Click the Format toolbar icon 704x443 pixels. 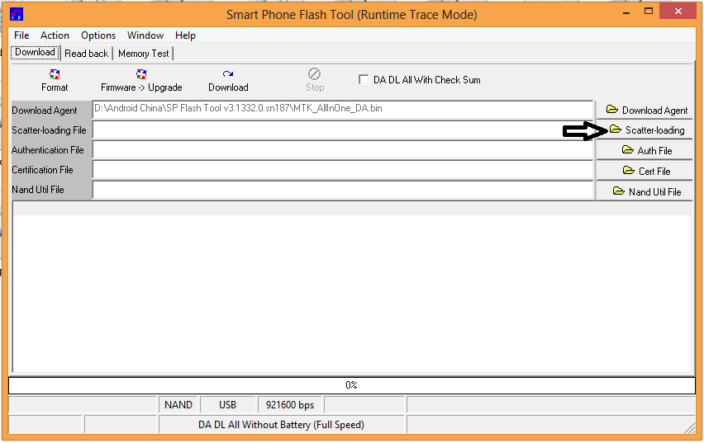(55, 74)
